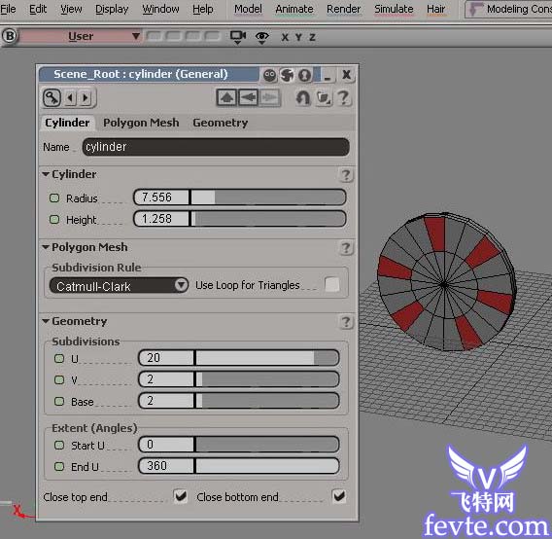
Task: Open the Render toolbar menu
Action: (x=343, y=9)
